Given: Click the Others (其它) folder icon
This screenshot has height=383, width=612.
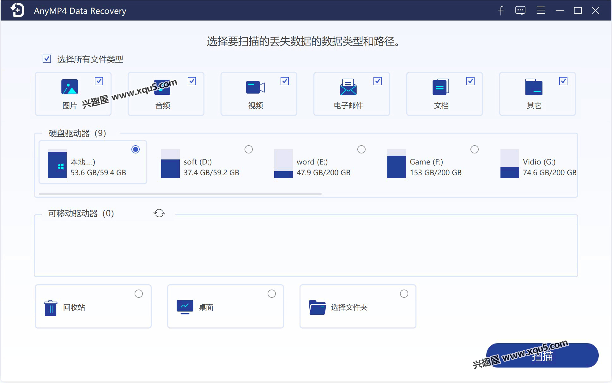Looking at the screenshot, I should click(x=534, y=87).
